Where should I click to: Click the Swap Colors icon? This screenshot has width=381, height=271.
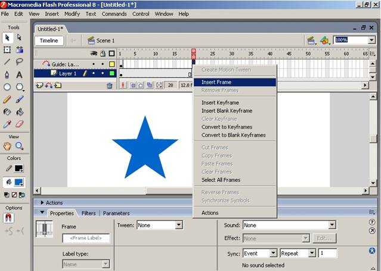tap(22, 195)
